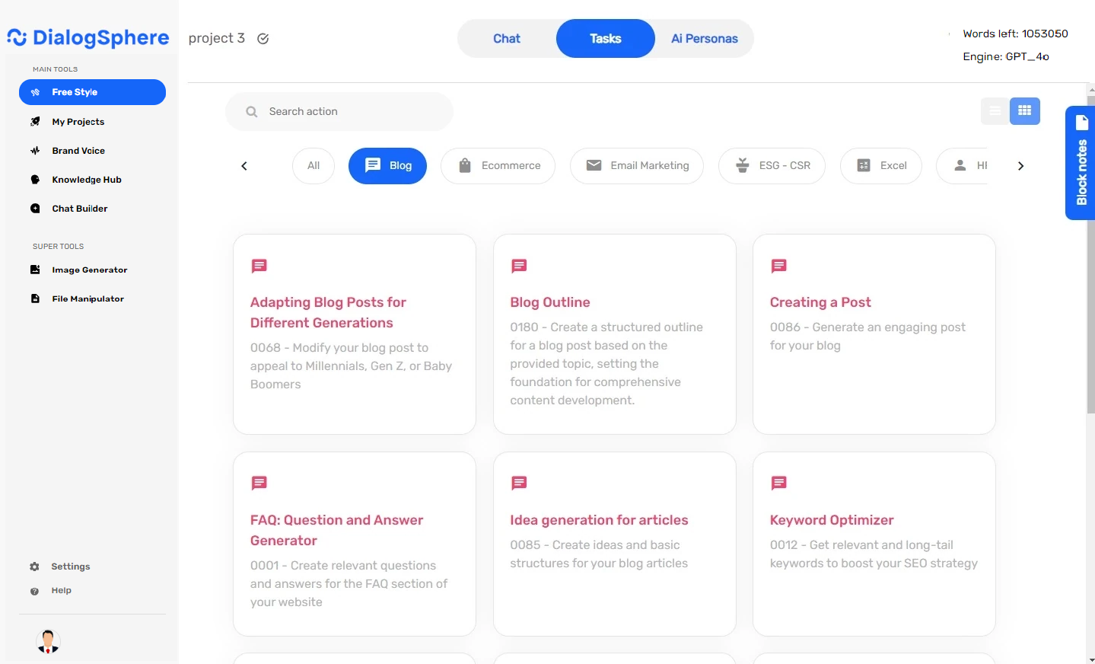Go to My Projects
1095x664 pixels.
point(78,121)
